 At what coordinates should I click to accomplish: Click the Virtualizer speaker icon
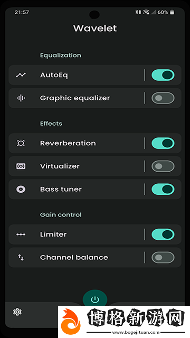[21, 166]
